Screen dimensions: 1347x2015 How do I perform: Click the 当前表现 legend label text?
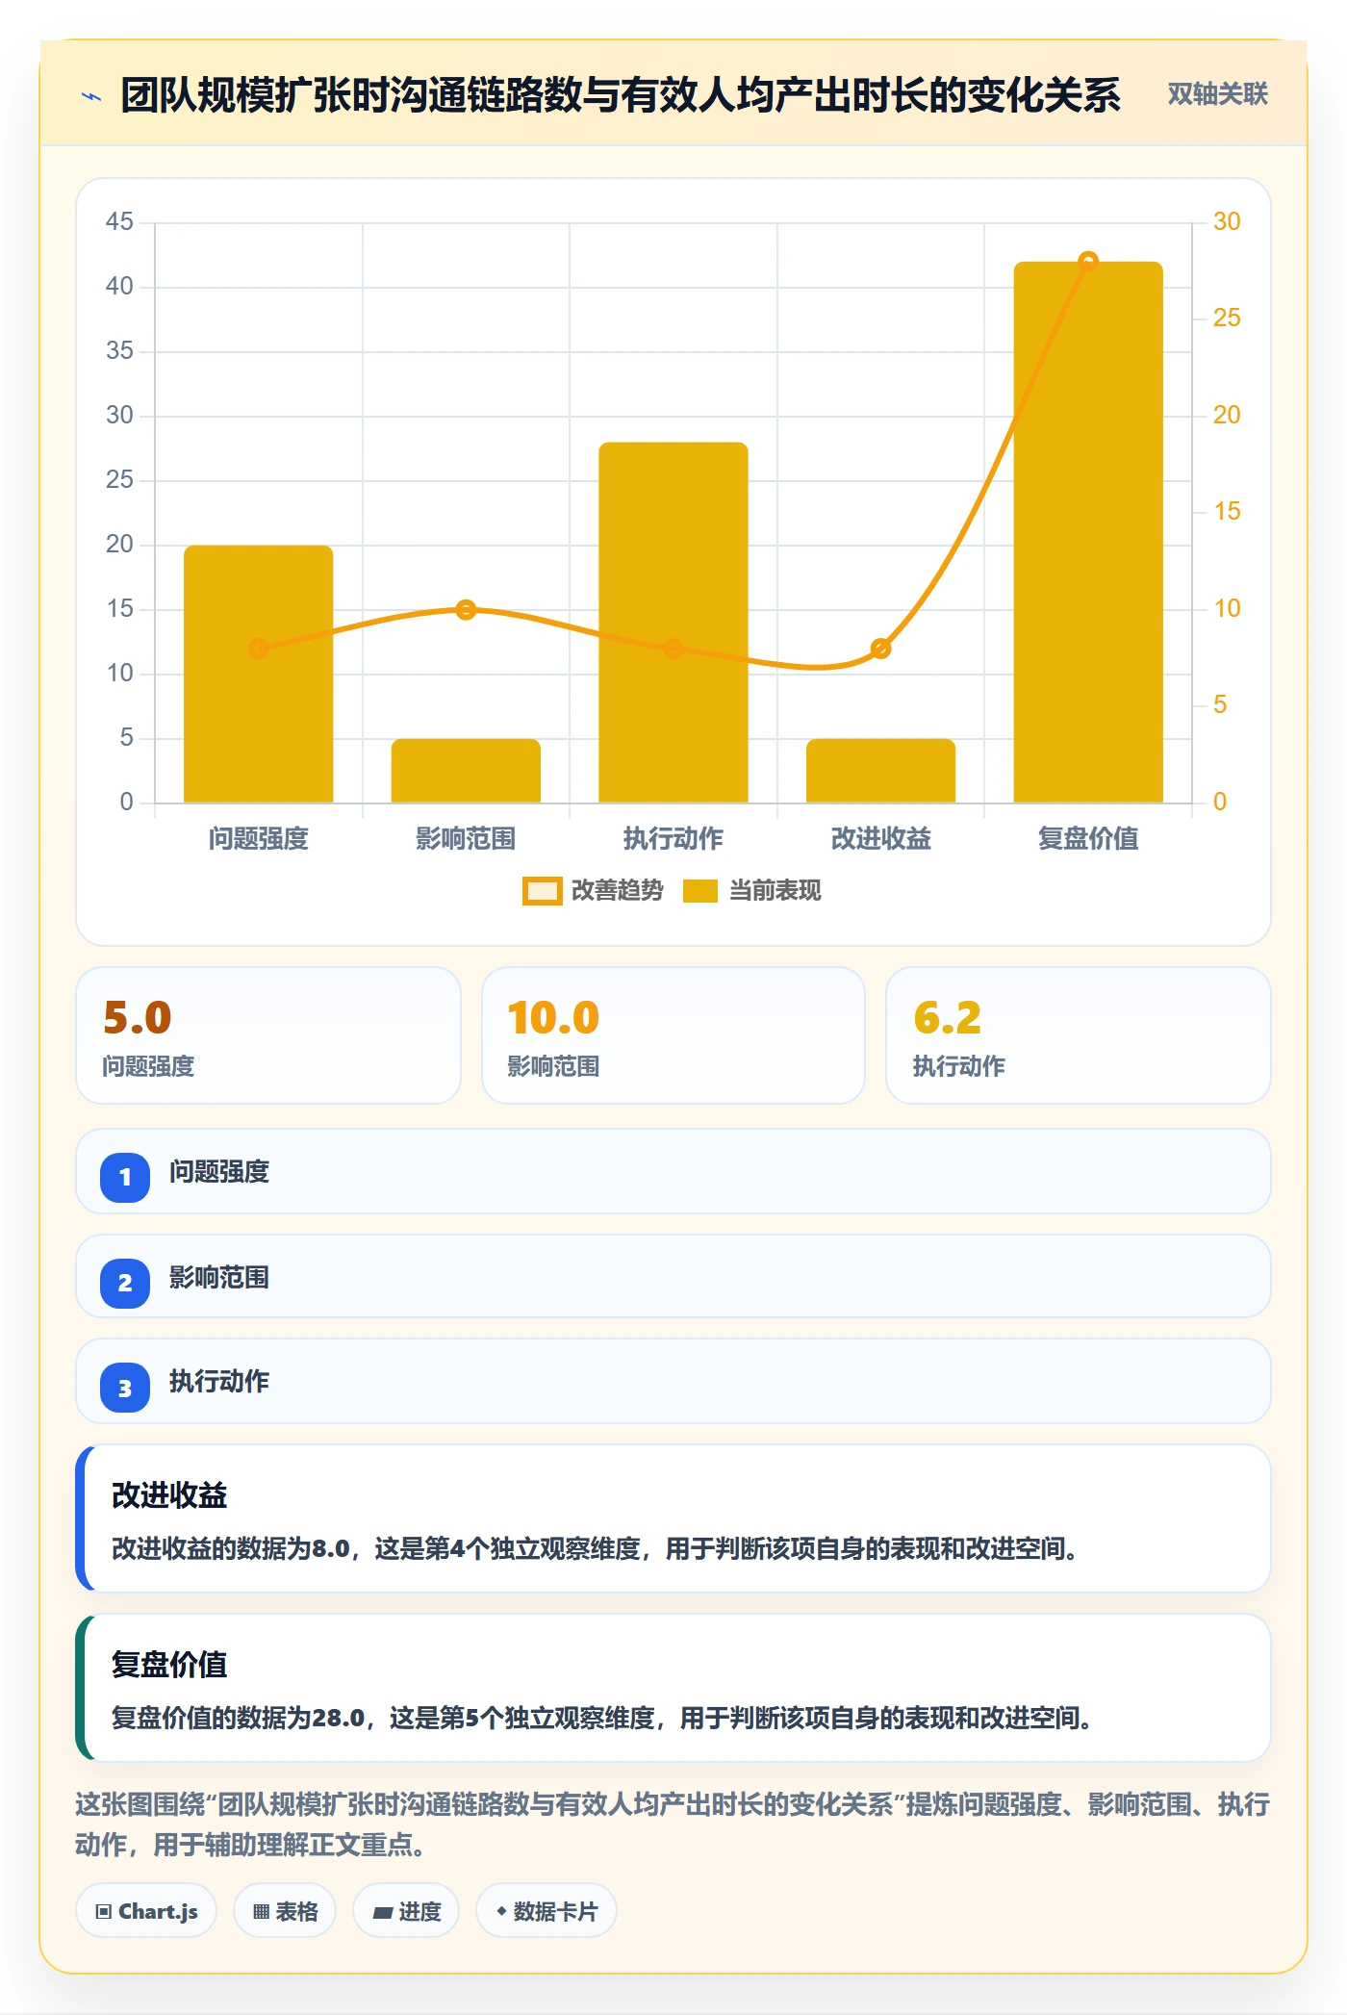pos(775,891)
